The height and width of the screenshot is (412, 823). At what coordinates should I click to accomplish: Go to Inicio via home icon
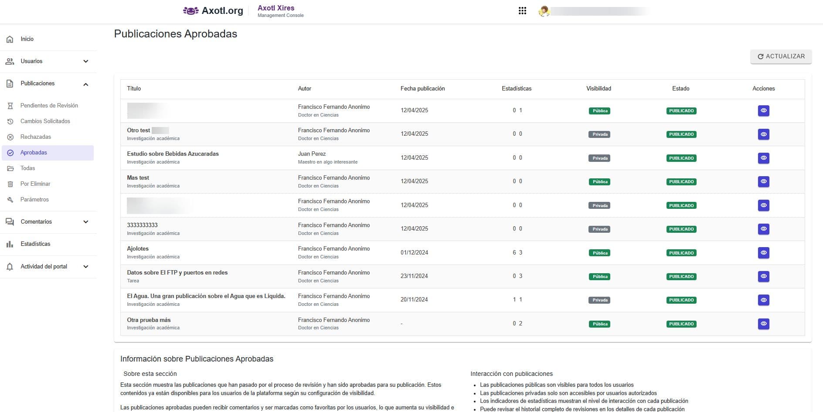10,39
